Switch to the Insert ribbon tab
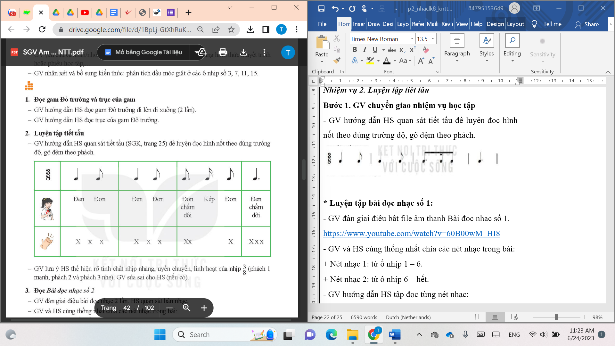Image resolution: width=615 pixels, height=346 pixels. click(x=359, y=24)
